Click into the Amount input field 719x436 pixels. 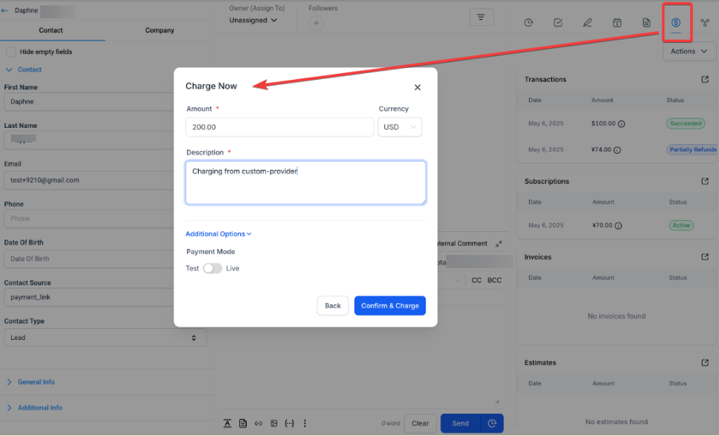[279, 127]
